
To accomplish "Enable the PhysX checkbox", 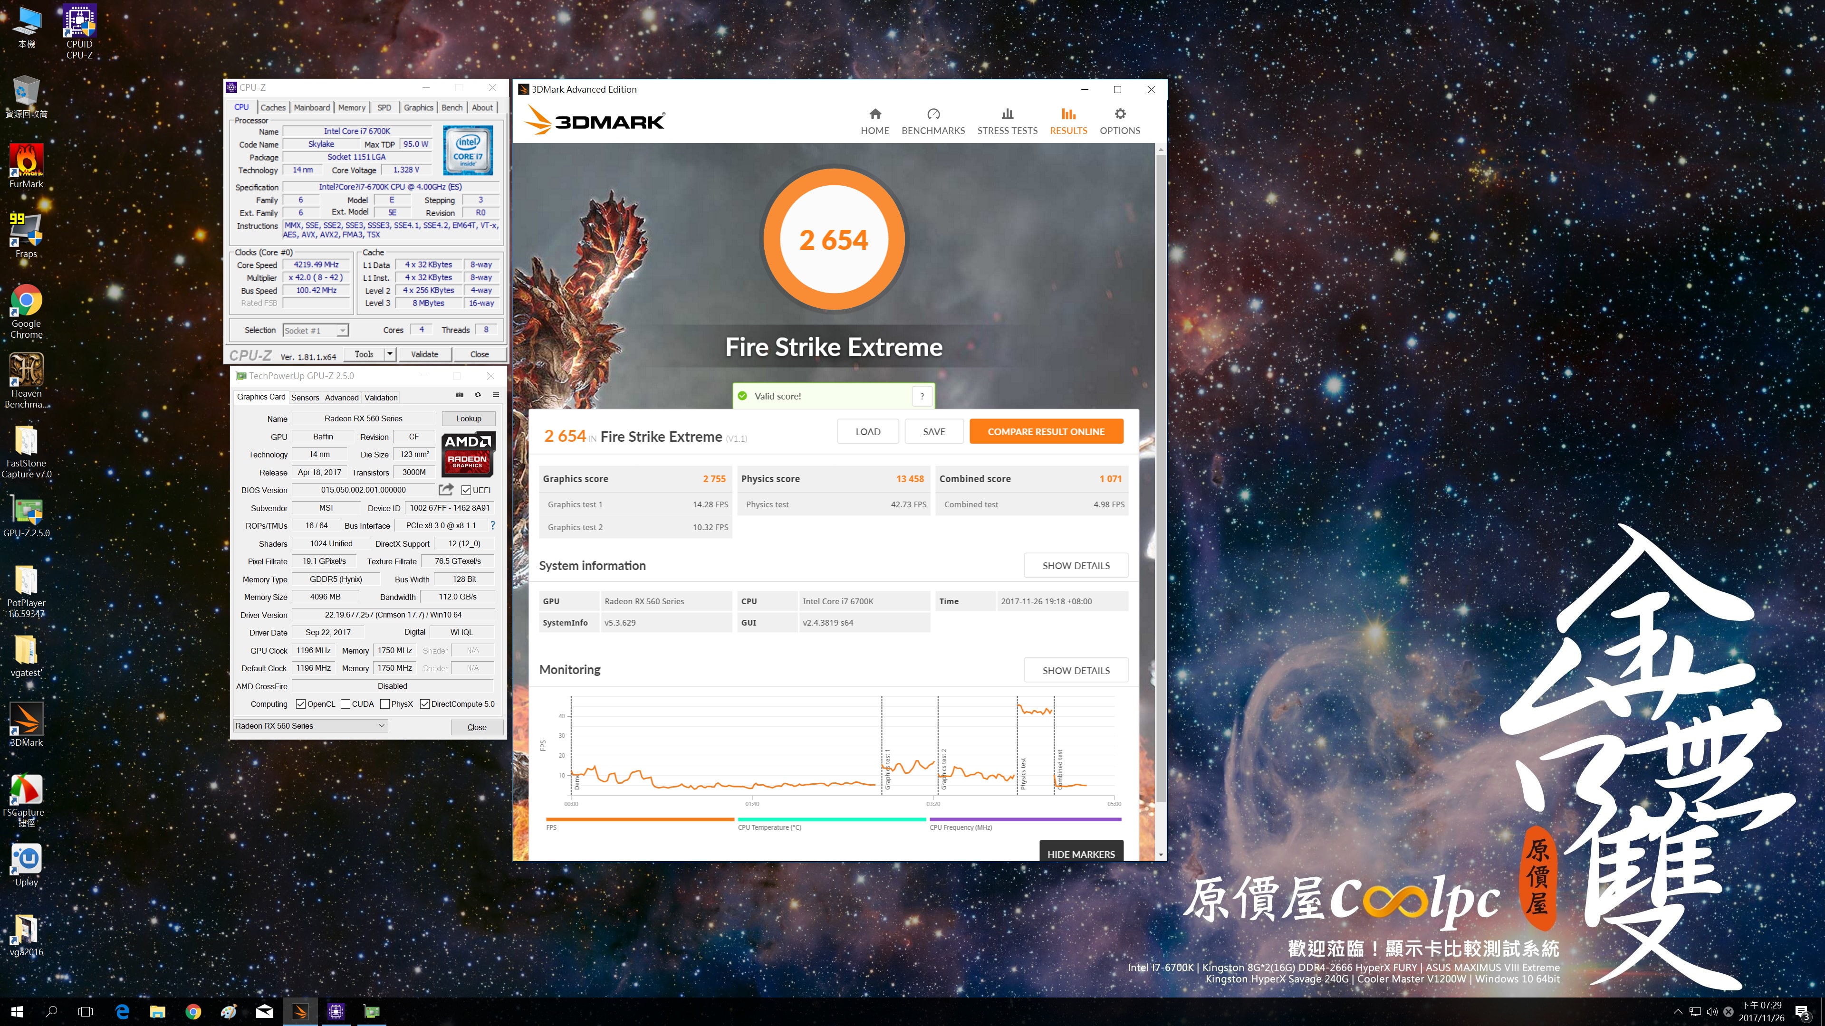I will 384,704.
